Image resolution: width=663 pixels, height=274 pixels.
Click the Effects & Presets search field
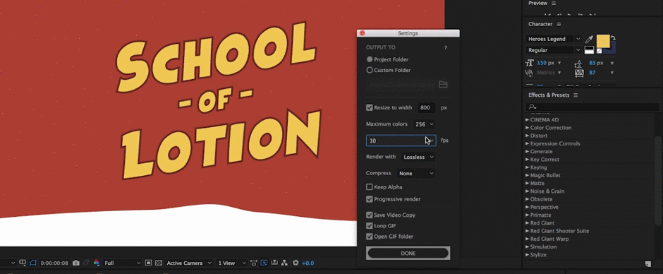592,107
